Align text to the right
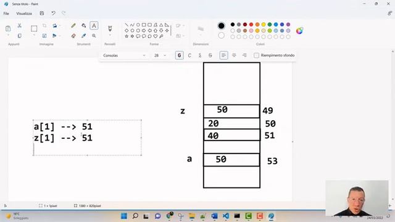 pos(244,55)
